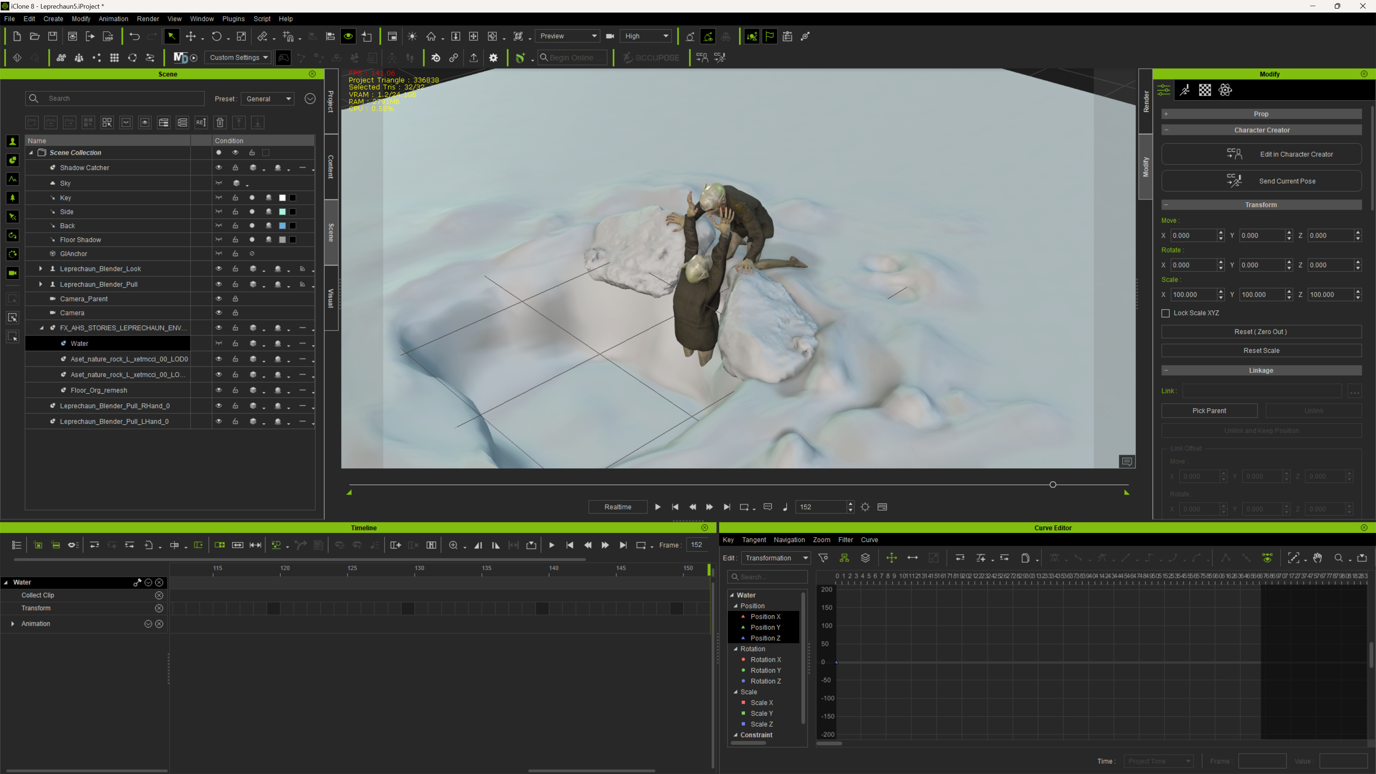Viewport: 1376px width, 774px height.
Task: Open the Plugins menu
Action: click(x=233, y=19)
